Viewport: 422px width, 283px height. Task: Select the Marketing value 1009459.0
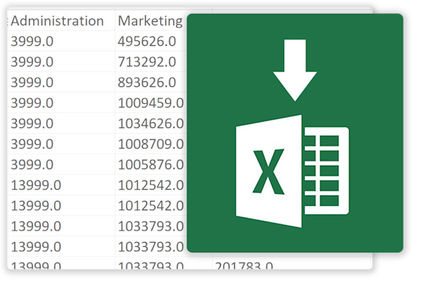151,103
